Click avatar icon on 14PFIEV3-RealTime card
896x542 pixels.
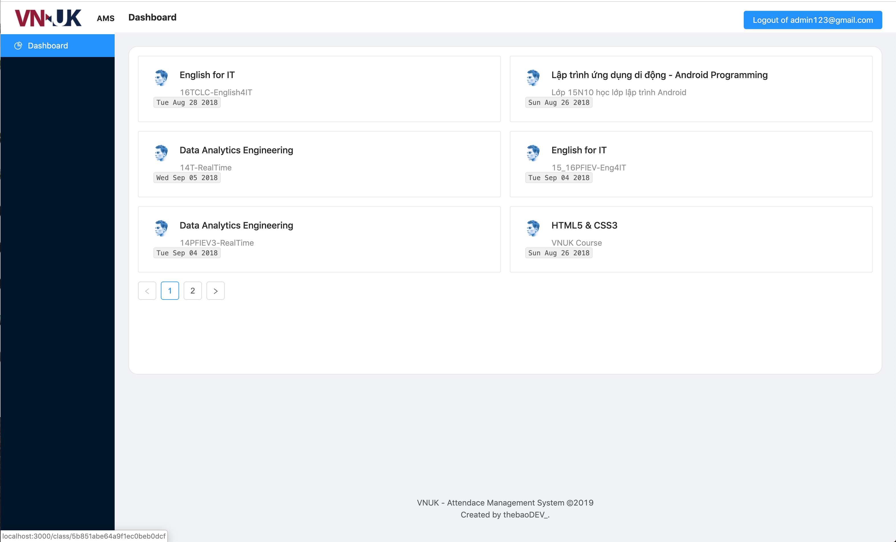(x=161, y=228)
